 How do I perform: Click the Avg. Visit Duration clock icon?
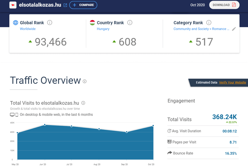point(169,131)
